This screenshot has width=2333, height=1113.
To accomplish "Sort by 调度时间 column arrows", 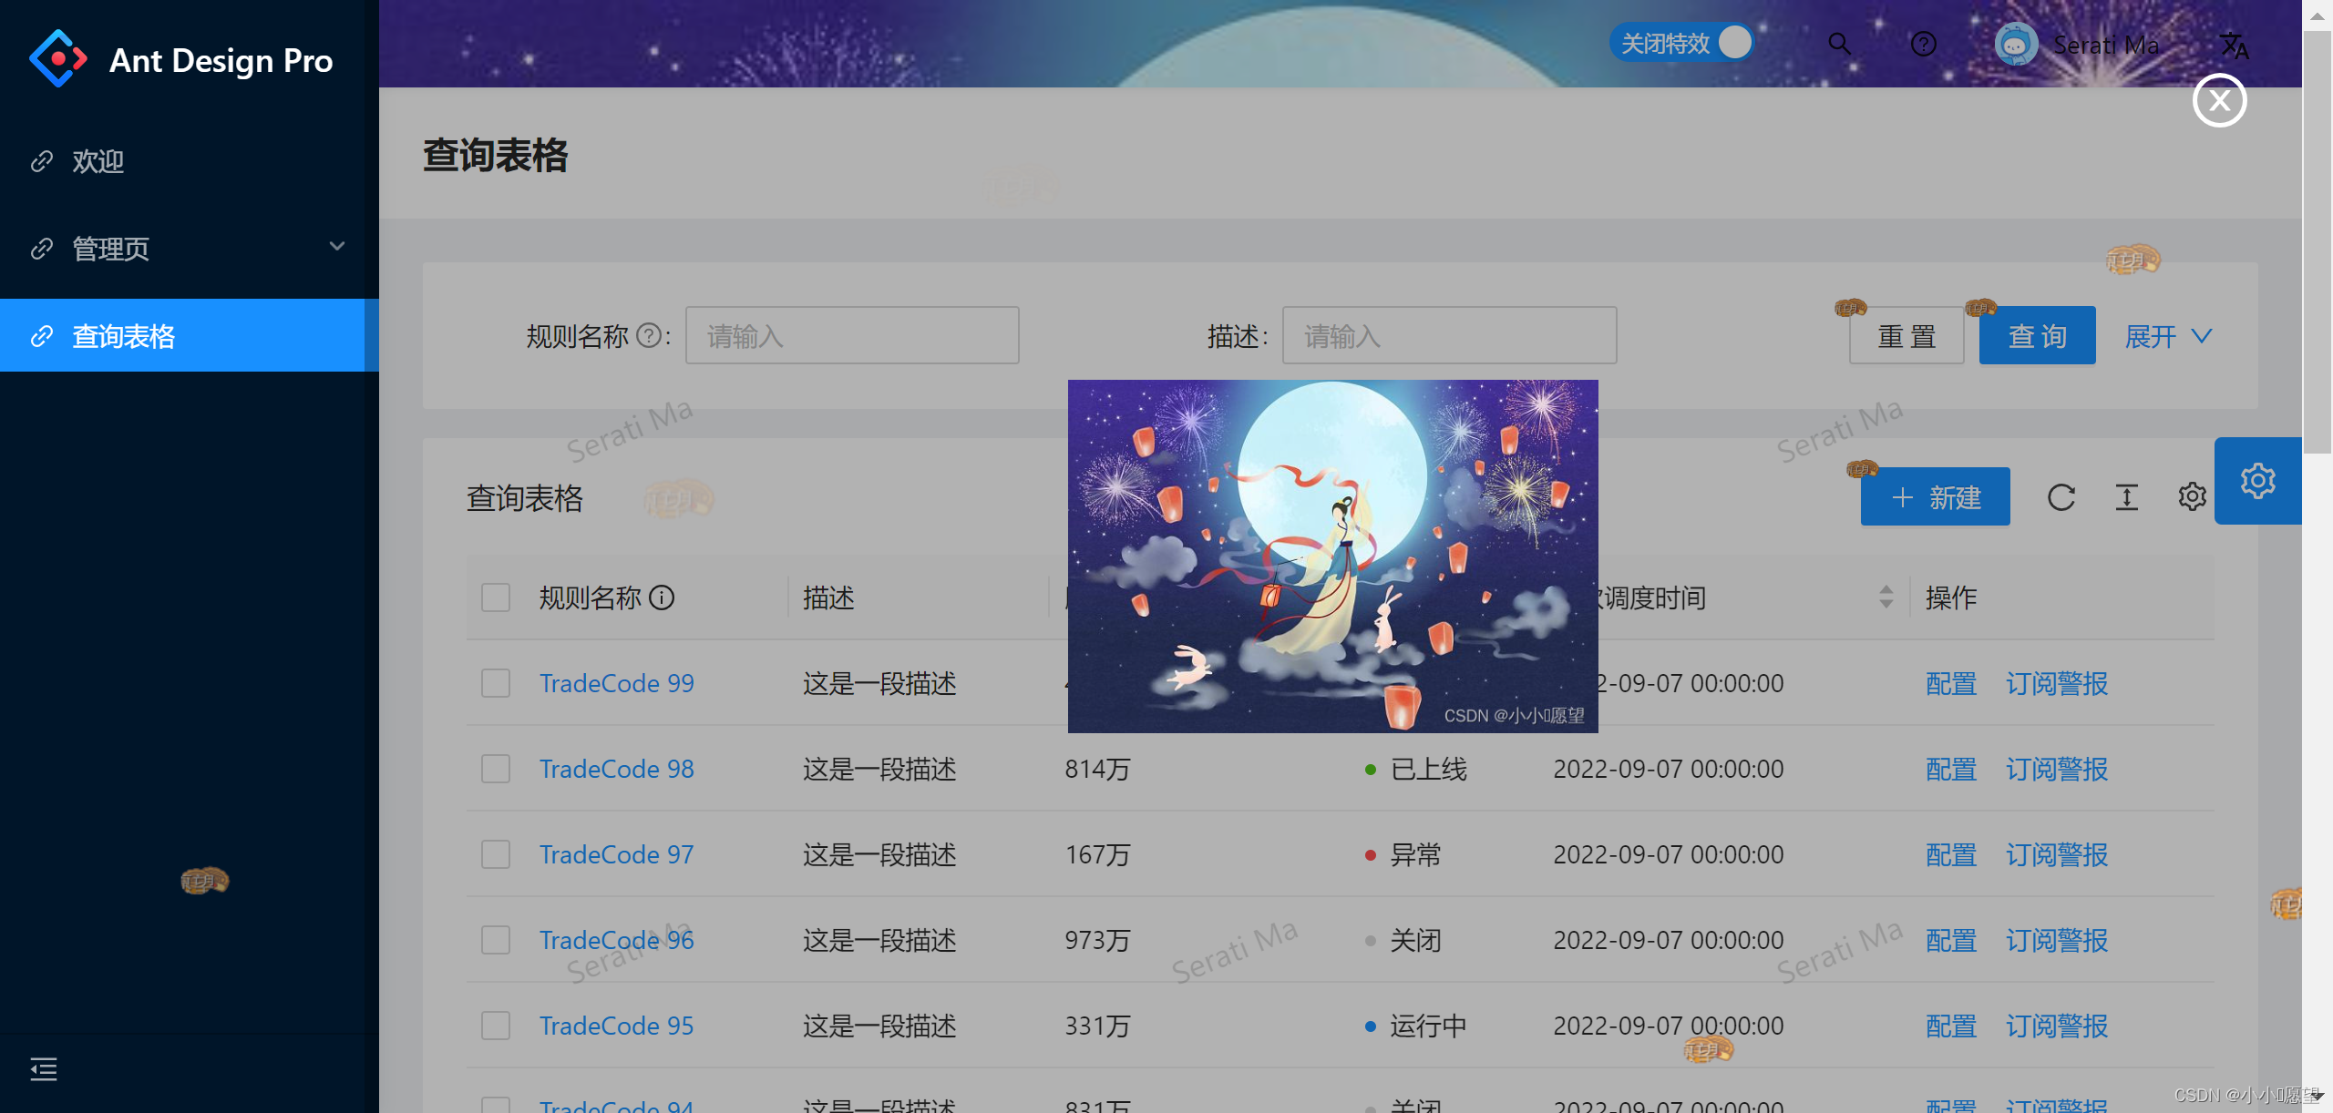I will point(1886,597).
